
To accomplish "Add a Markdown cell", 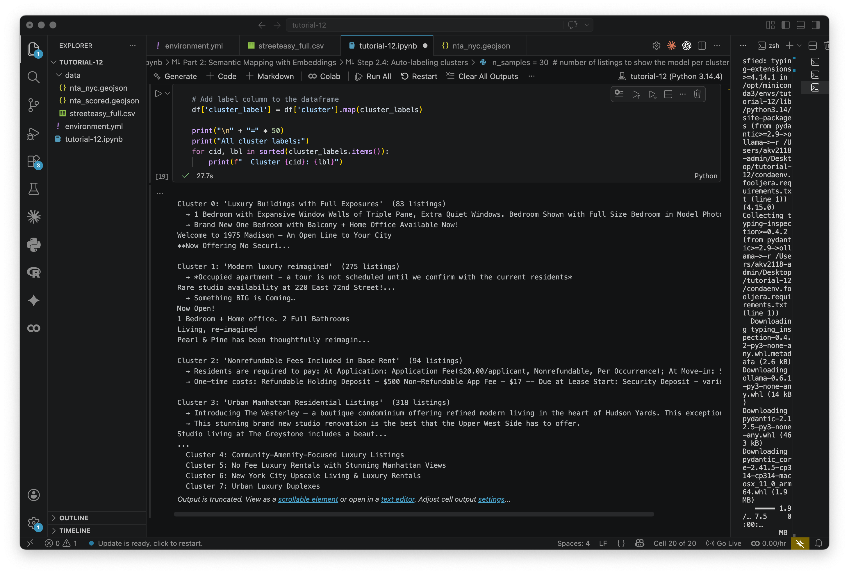I will tap(270, 76).
